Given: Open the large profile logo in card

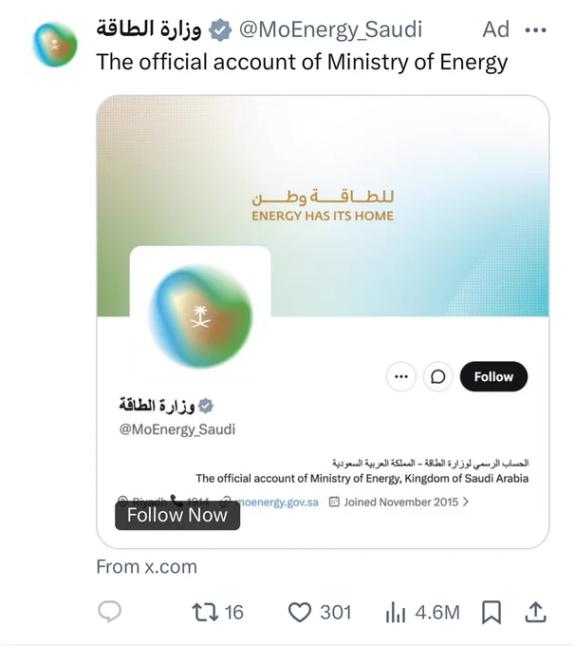Looking at the screenshot, I should (x=200, y=316).
